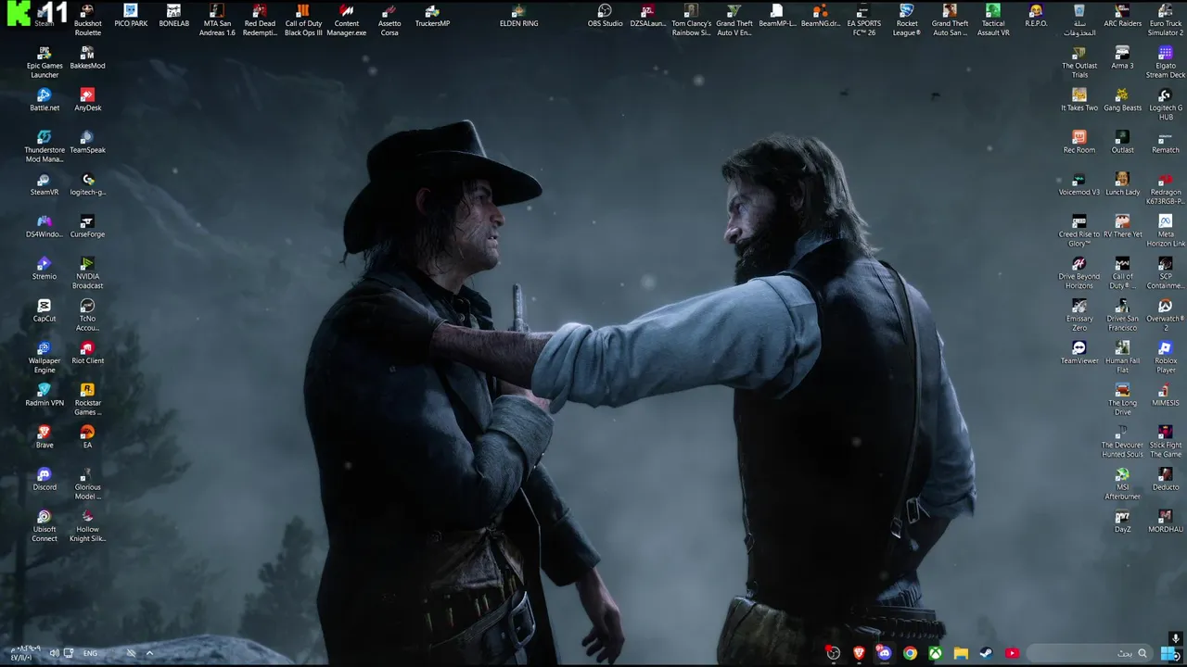Select the Roblox Player icon
The height and width of the screenshot is (667, 1187).
(x=1166, y=356)
